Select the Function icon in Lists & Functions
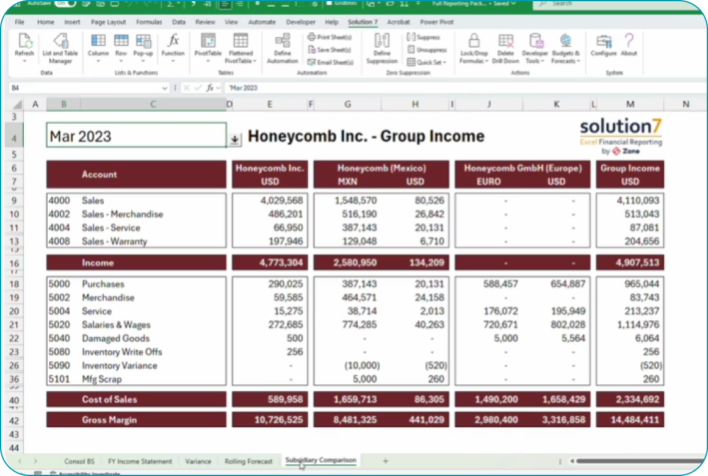708x476 pixels. [x=173, y=44]
